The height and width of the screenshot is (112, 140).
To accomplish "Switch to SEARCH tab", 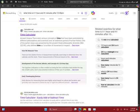I will pos(32,19).
